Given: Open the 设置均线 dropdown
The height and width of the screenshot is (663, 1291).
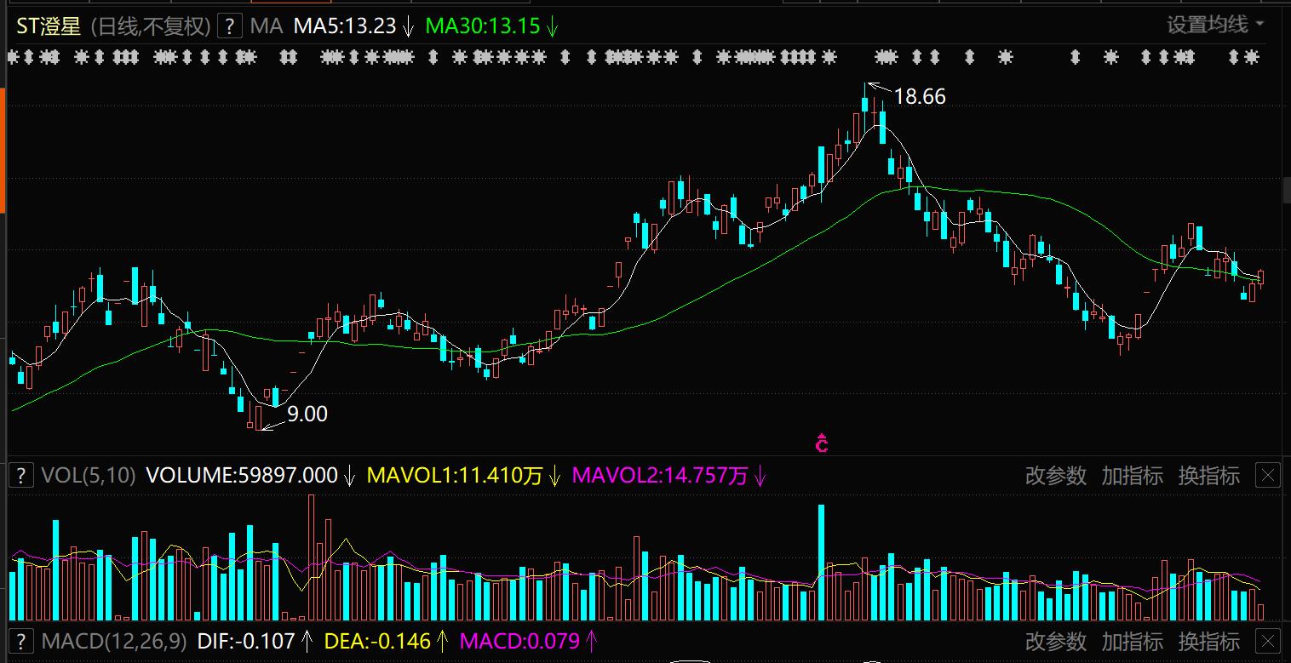Looking at the screenshot, I should 1215,25.
